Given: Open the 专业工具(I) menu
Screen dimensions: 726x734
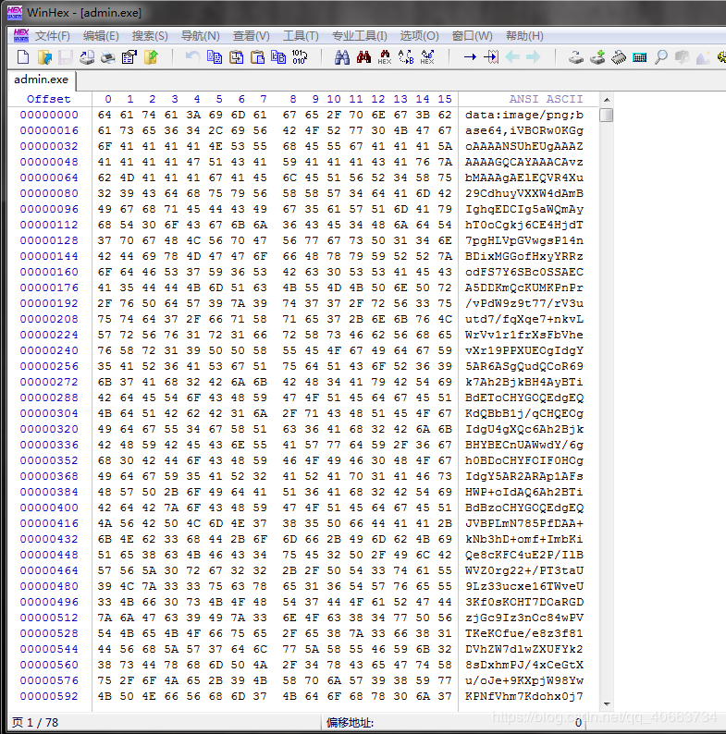Looking at the screenshot, I should 359,36.
